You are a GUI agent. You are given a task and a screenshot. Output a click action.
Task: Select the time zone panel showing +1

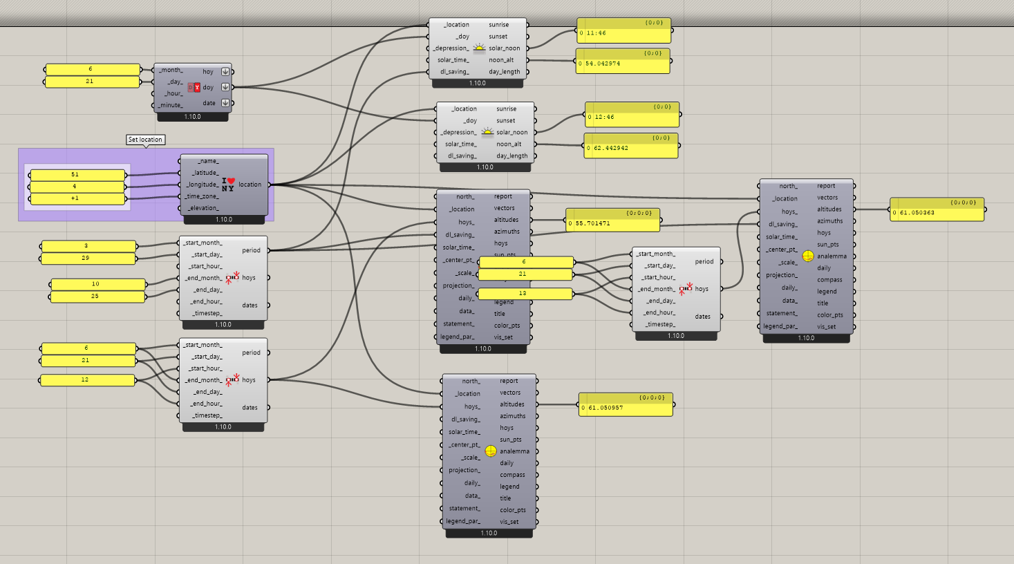point(77,198)
